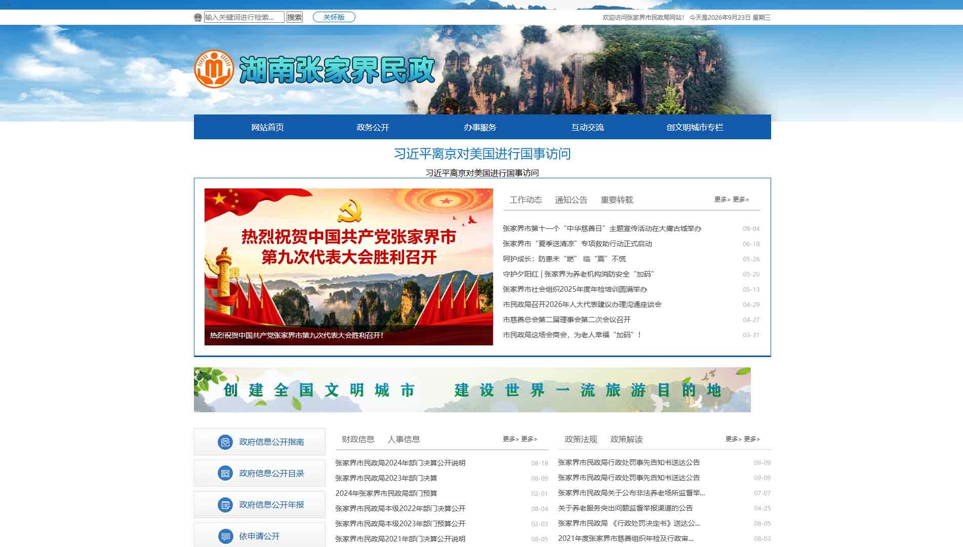Click the black subheadline about 国事访问
This screenshot has width=963, height=547.
point(483,173)
